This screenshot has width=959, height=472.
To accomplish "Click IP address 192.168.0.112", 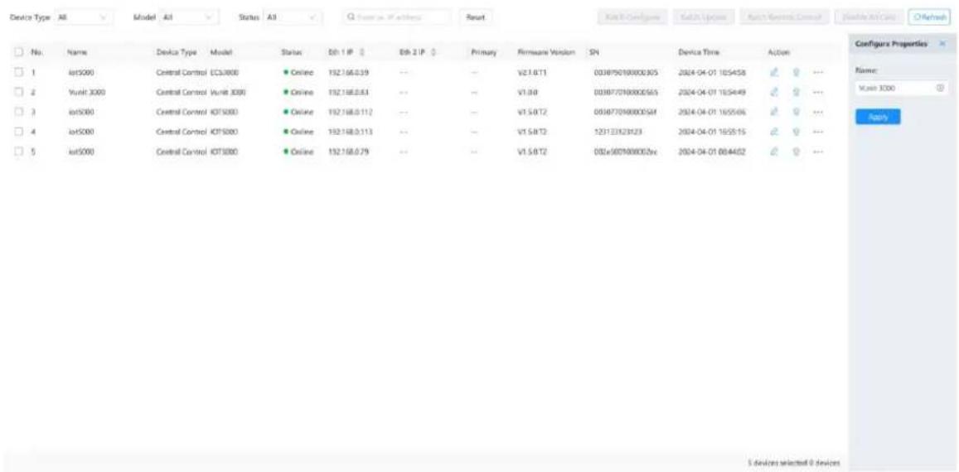I will click(x=351, y=112).
